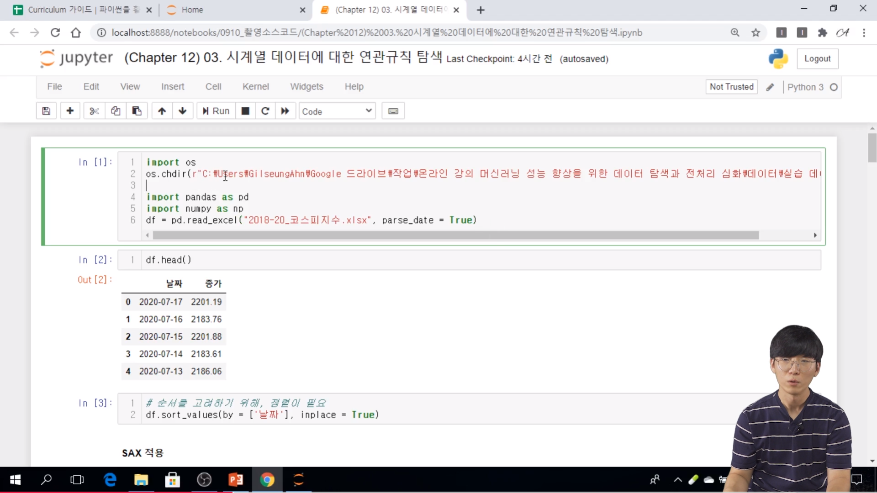
Task: Open the Cell menu
Action: pos(213,87)
